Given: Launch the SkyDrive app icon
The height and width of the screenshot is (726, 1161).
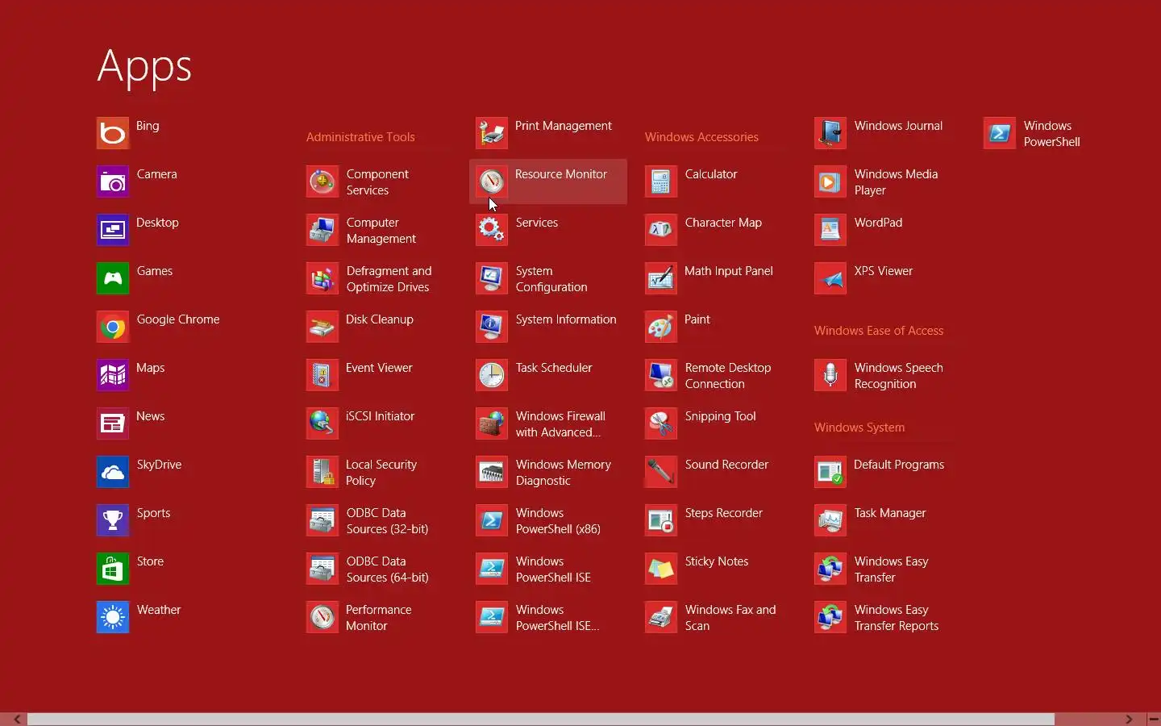Looking at the screenshot, I should (x=113, y=472).
